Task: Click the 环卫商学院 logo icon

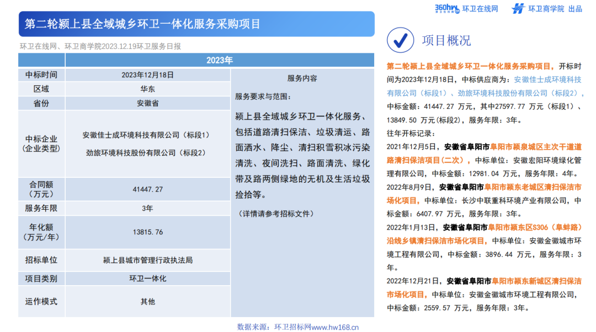Action: [518, 8]
